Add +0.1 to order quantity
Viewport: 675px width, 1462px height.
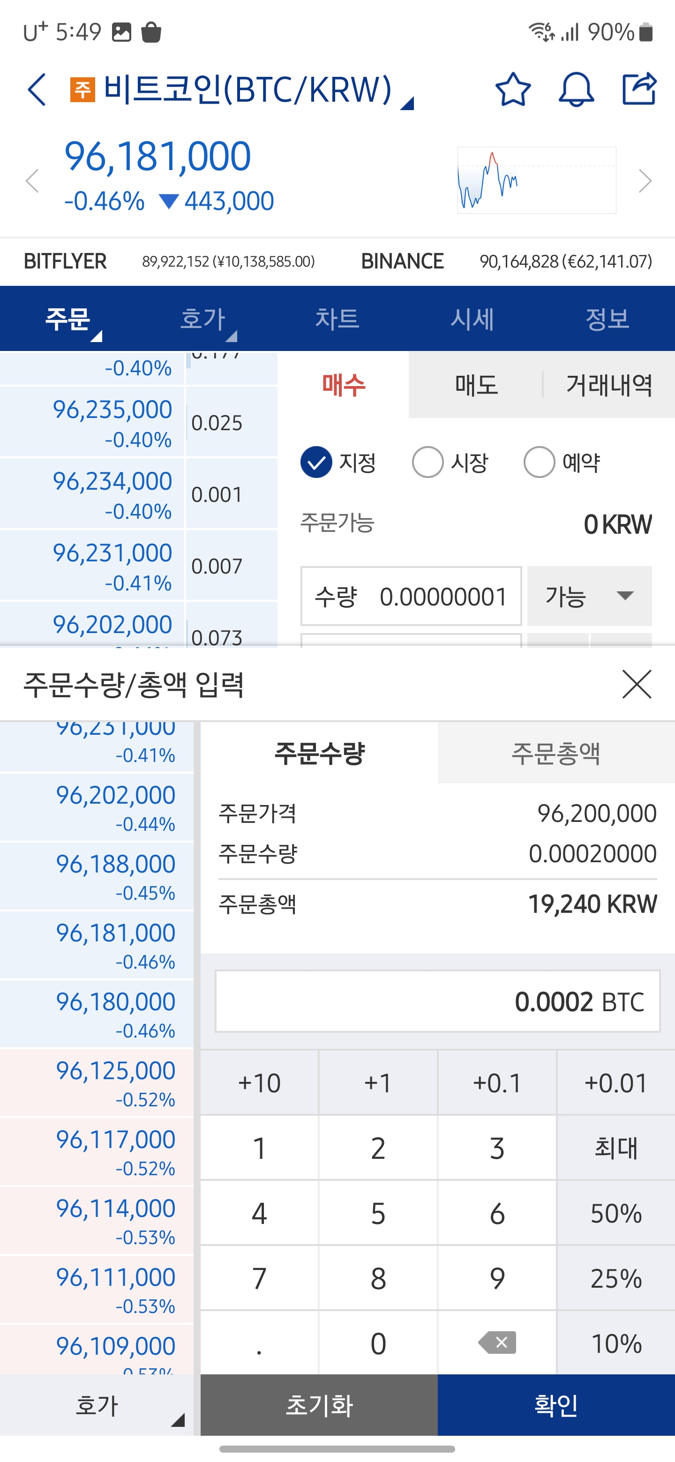497,1083
